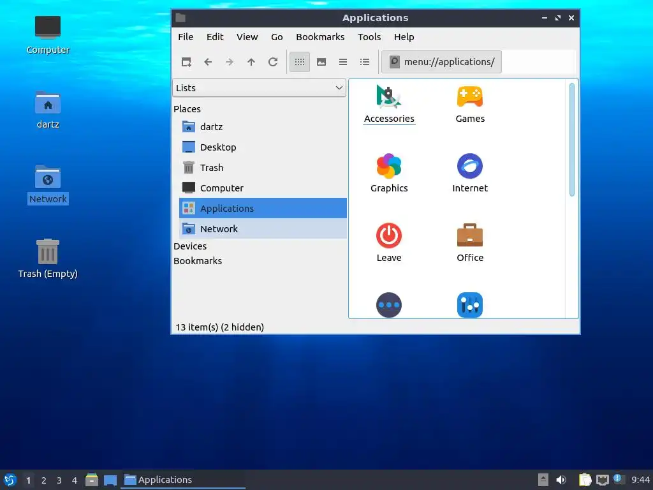Open the Tools menu
653x490 pixels.
click(x=369, y=37)
